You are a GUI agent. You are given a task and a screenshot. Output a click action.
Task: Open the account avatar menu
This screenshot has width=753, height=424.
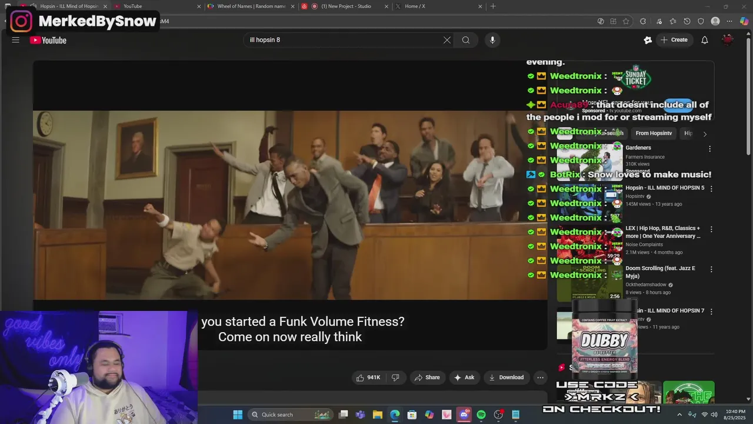pos(728,40)
